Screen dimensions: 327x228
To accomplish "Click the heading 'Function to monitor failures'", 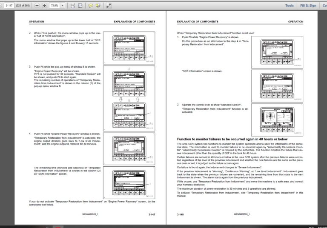I will [x=232, y=139].
